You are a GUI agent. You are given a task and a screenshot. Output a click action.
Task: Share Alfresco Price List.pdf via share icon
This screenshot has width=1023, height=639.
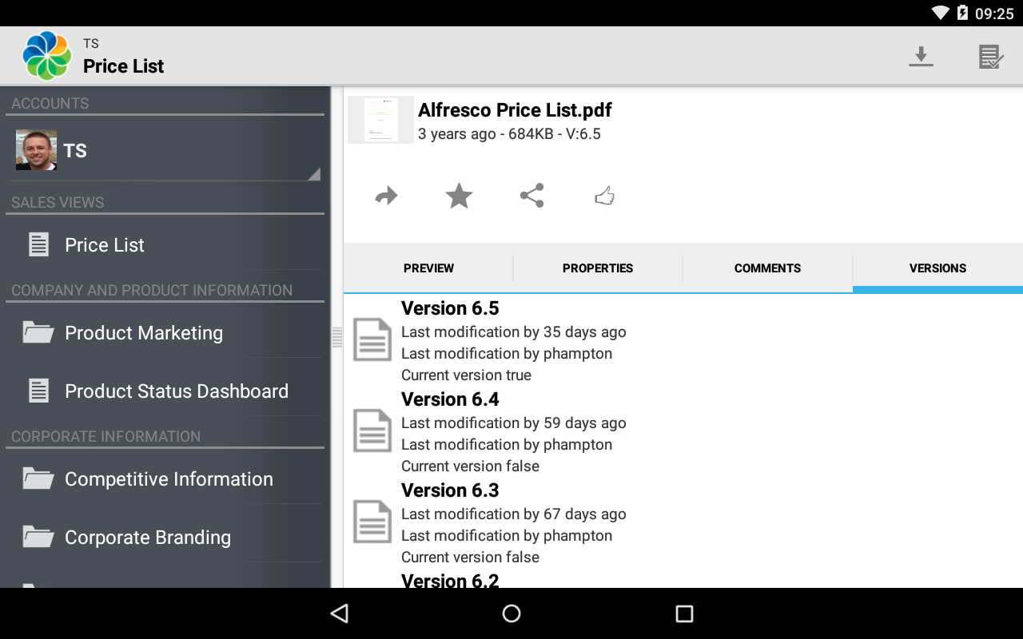(531, 196)
